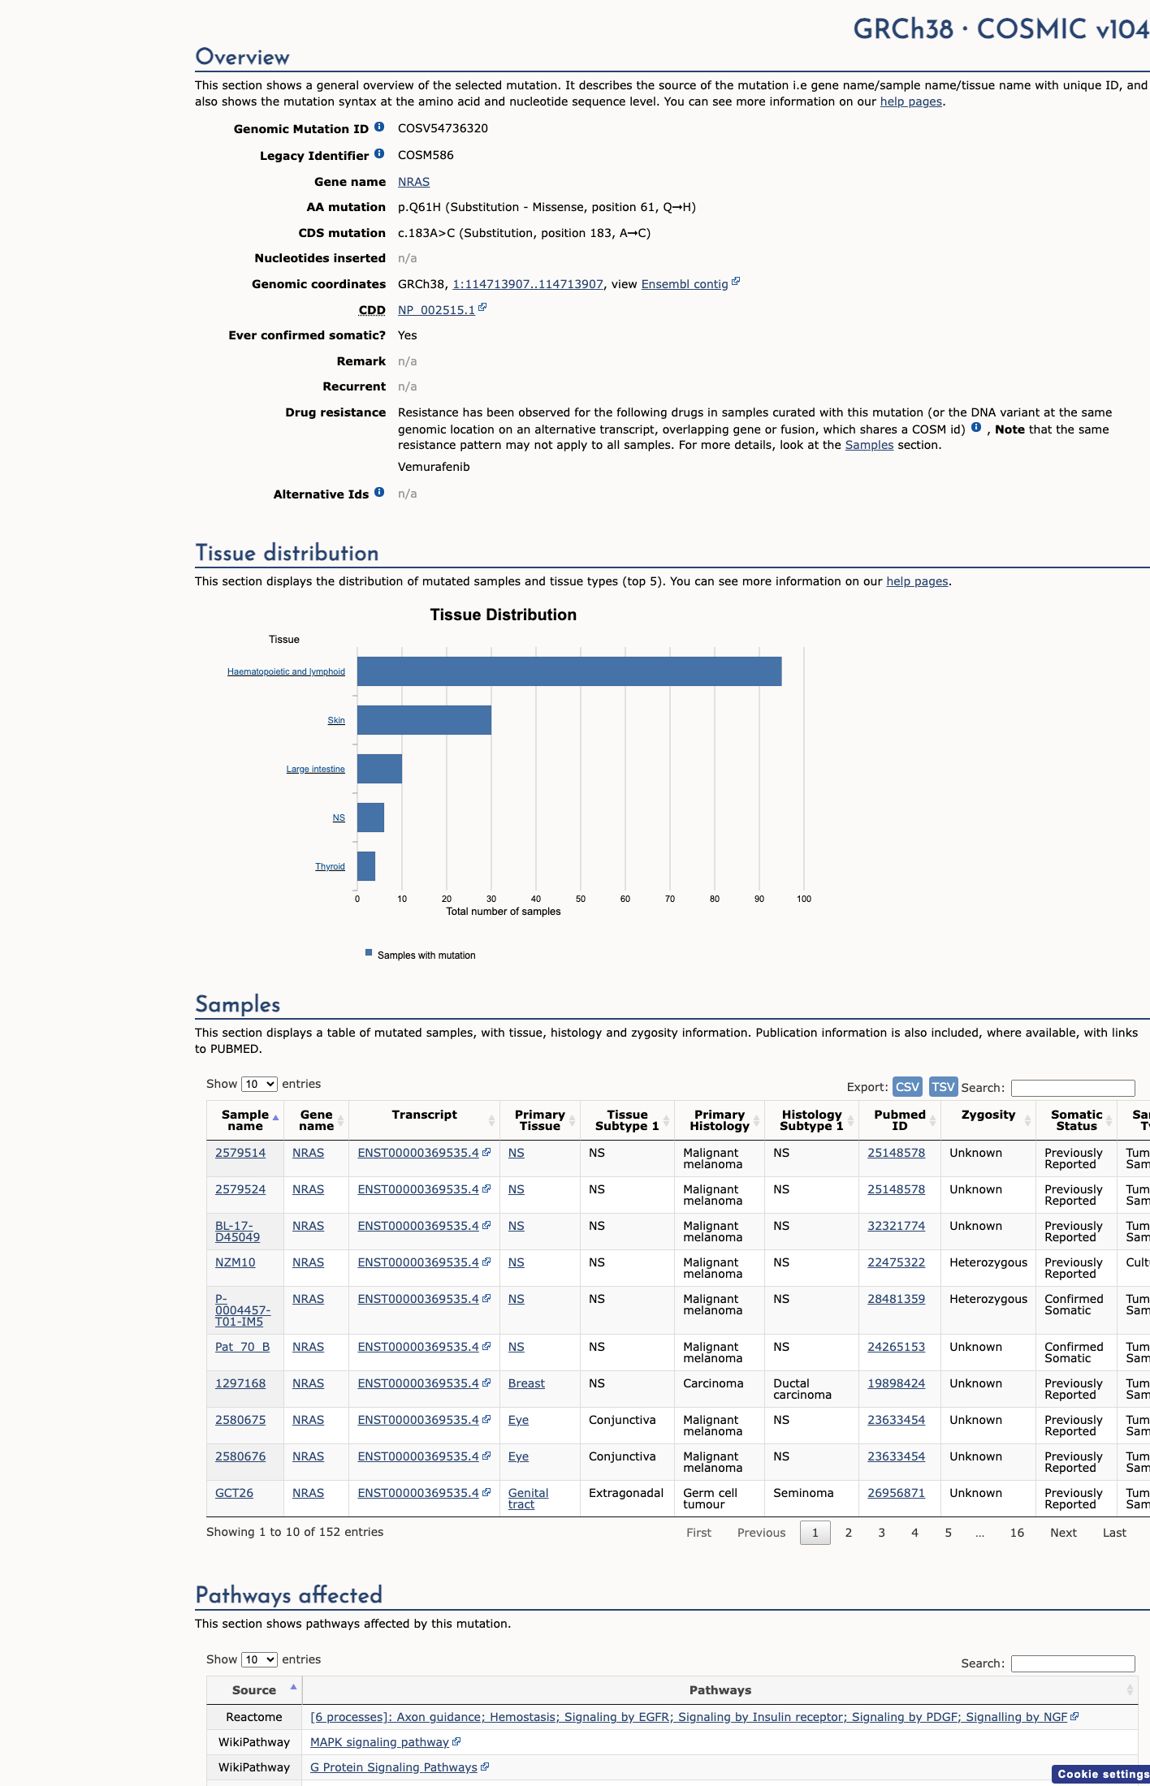The height and width of the screenshot is (1786, 1150).
Task: Click external link icon after G Protein Signaling Pathways
Action: 485,1767
